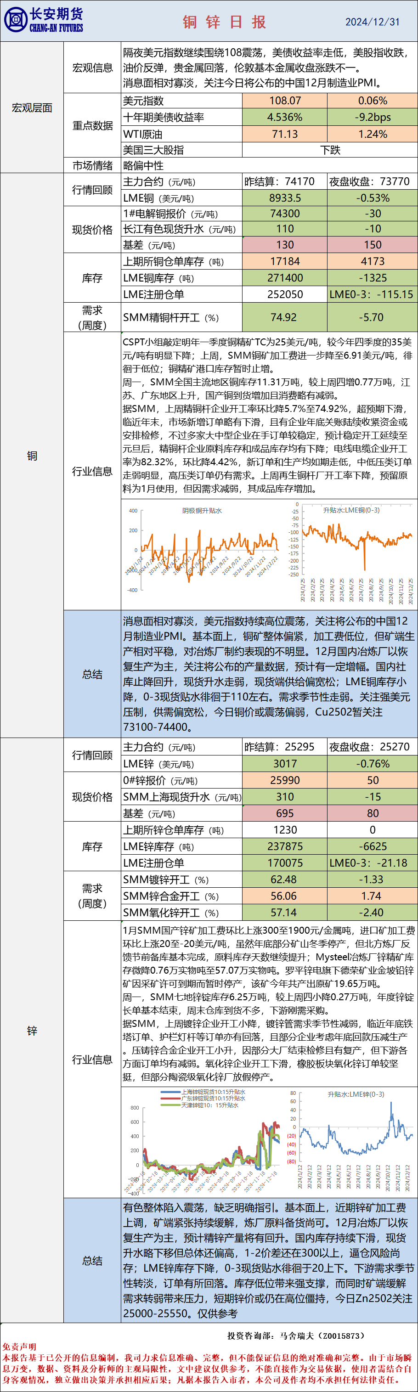Click the 宏观信息 cell
The width and height of the screenshot is (418, 1392).
(x=92, y=68)
